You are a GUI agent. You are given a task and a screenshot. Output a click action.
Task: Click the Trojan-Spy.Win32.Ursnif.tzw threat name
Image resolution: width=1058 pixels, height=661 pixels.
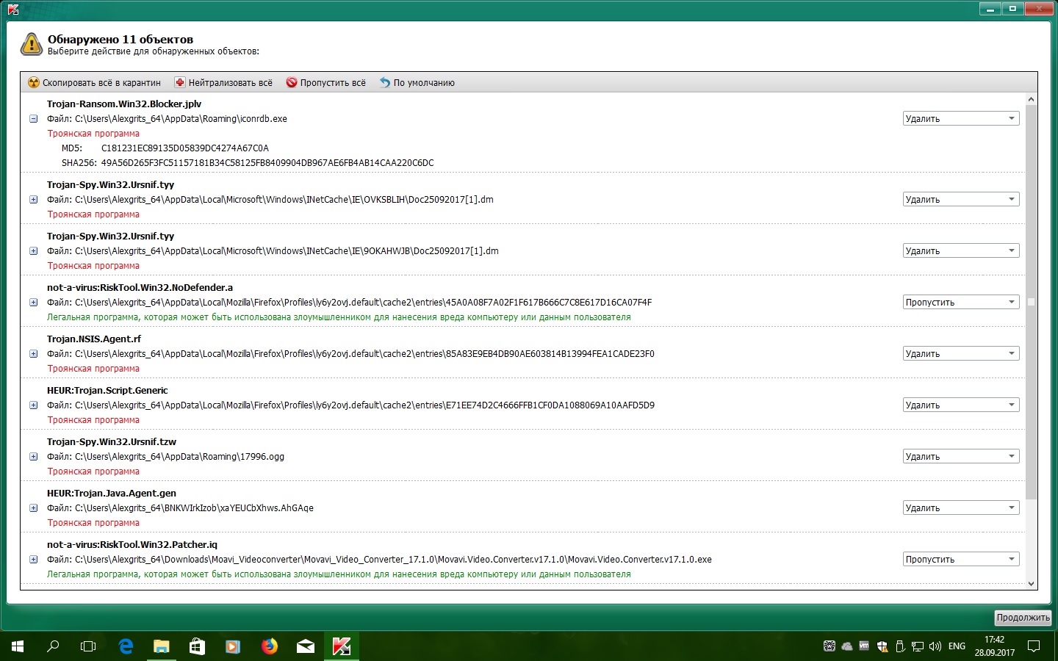[x=112, y=441]
